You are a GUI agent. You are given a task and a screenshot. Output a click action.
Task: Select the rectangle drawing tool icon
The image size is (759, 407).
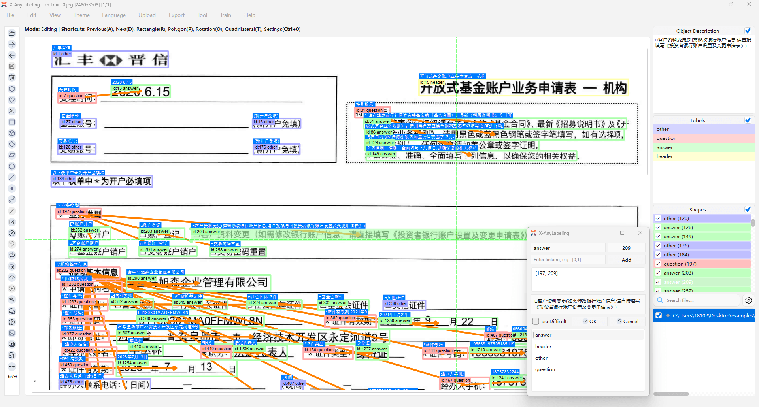(12, 122)
